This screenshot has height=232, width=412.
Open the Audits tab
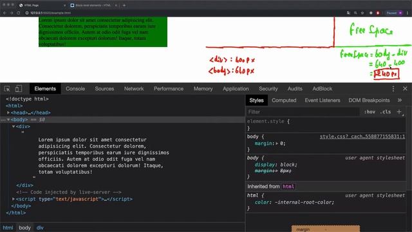pos(295,89)
